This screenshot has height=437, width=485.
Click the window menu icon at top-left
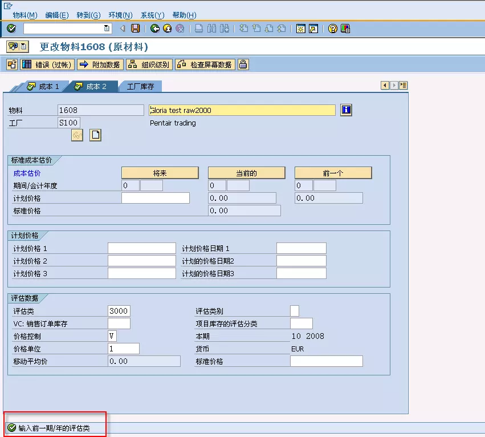click(x=8, y=6)
